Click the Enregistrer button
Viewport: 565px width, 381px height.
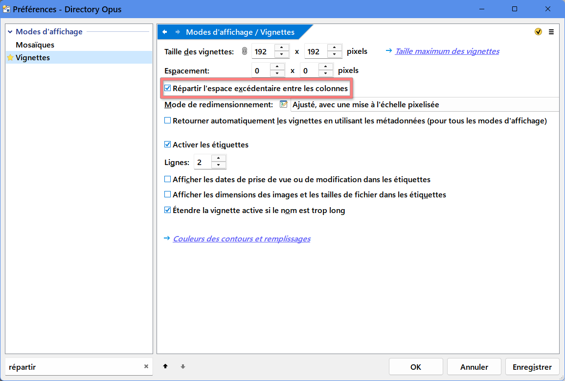click(x=532, y=367)
